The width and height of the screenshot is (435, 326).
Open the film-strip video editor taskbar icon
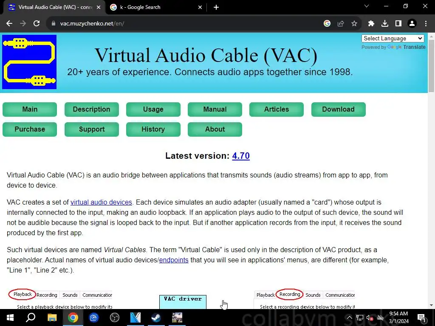coord(136,318)
